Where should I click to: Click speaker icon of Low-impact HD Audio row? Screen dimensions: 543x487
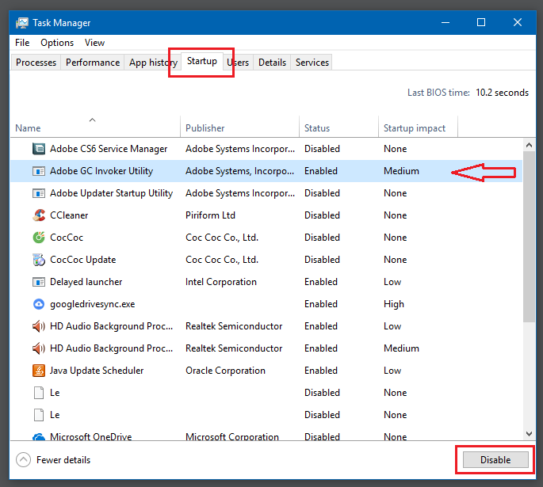[38, 326]
